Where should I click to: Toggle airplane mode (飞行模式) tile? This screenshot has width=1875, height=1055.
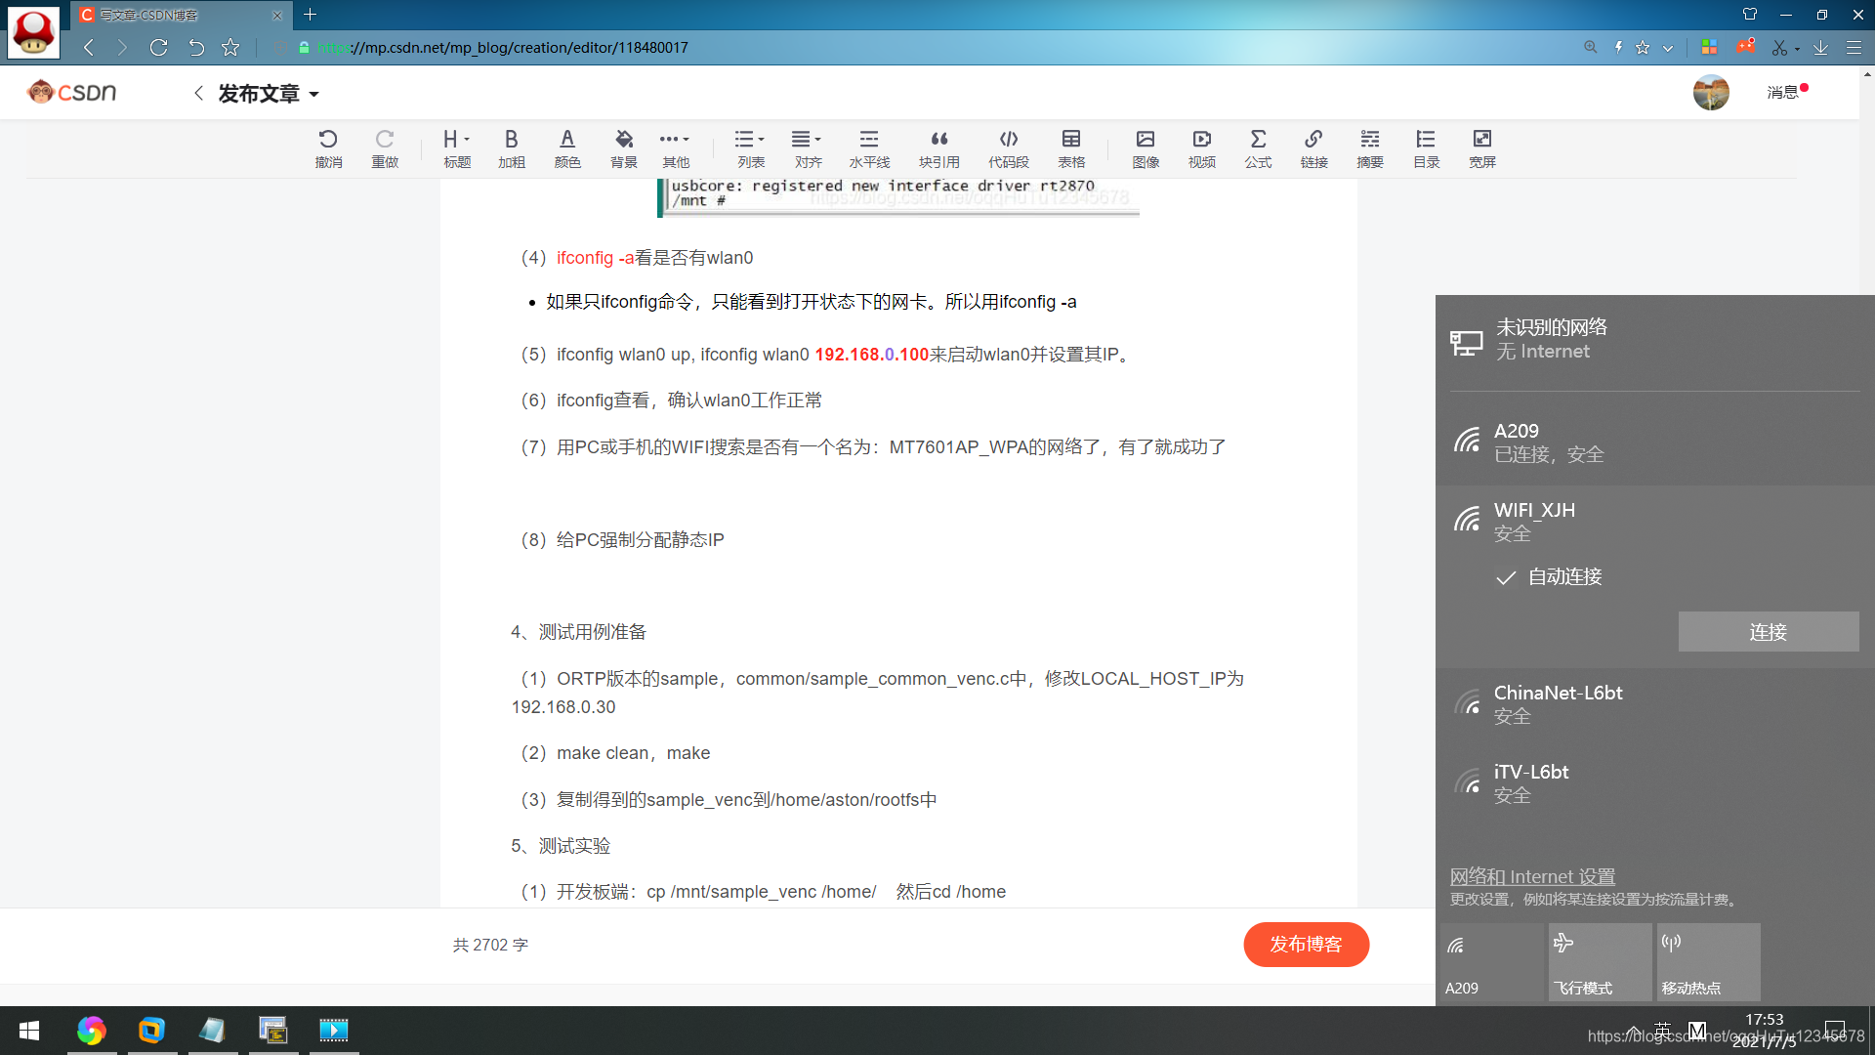pos(1600,962)
